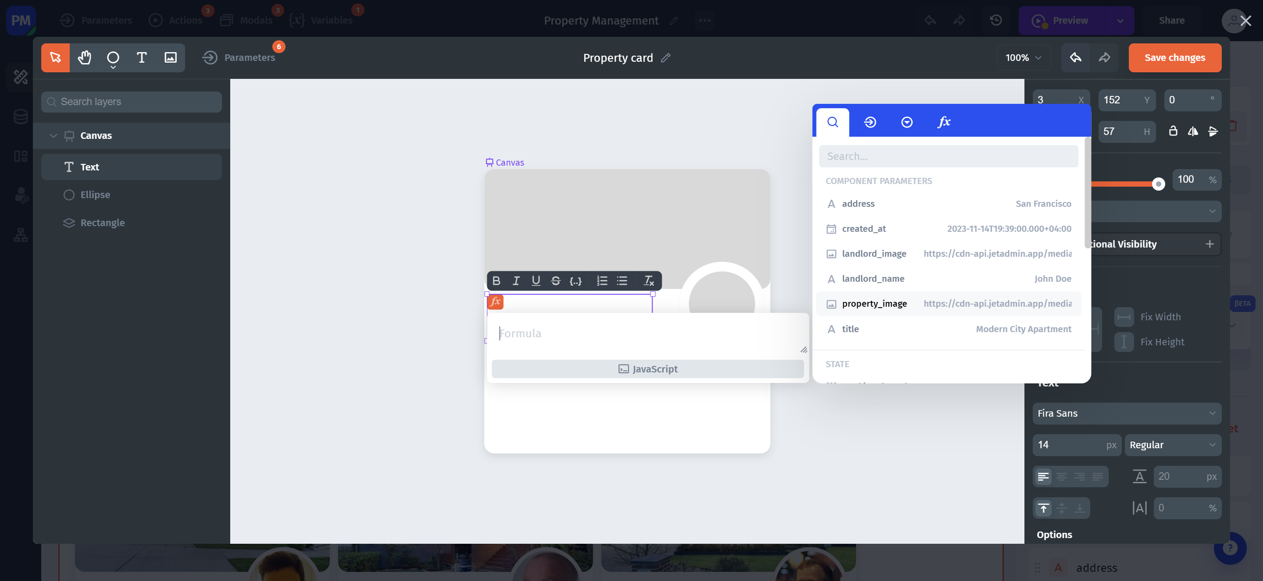This screenshot has height=581, width=1263.
Task: Open the data sources sidebar icon
Action: (x=21, y=117)
